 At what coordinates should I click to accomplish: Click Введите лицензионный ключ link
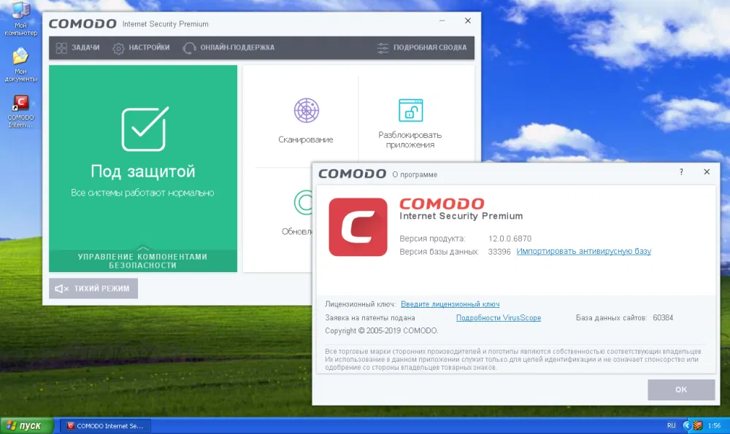[450, 304]
